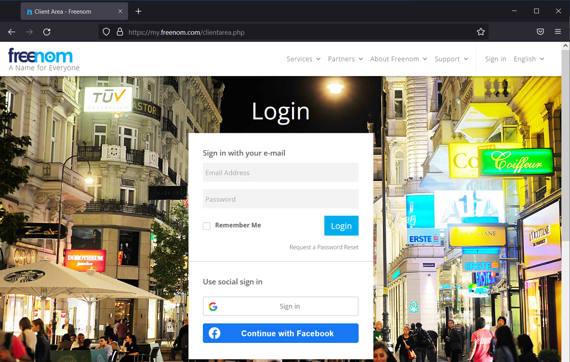Minimize the browser window
Image resolution: width=570 pixels, height=362 pixels.
tap(514, 11)
